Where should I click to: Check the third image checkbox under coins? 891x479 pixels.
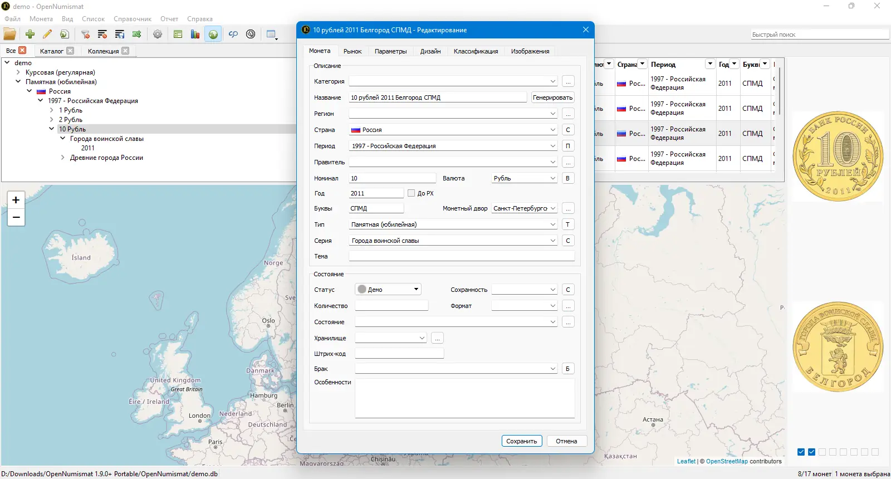[x=822, y=452]
